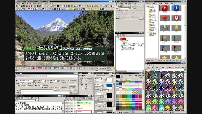
Task: Toggle the 送出する checkbox
Action: [x=42, y=87]
